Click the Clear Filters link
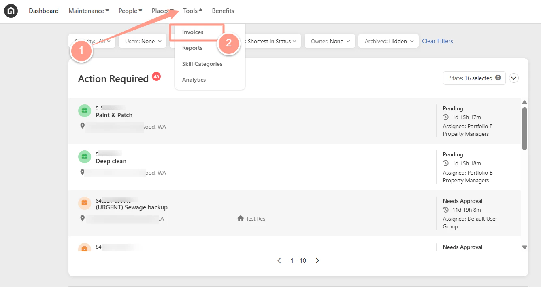Screen dimensions: 541x287 pos(437,41)
